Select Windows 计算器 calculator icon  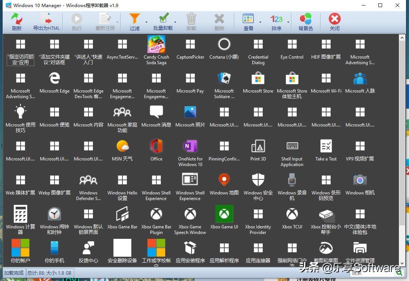point(21,214)
